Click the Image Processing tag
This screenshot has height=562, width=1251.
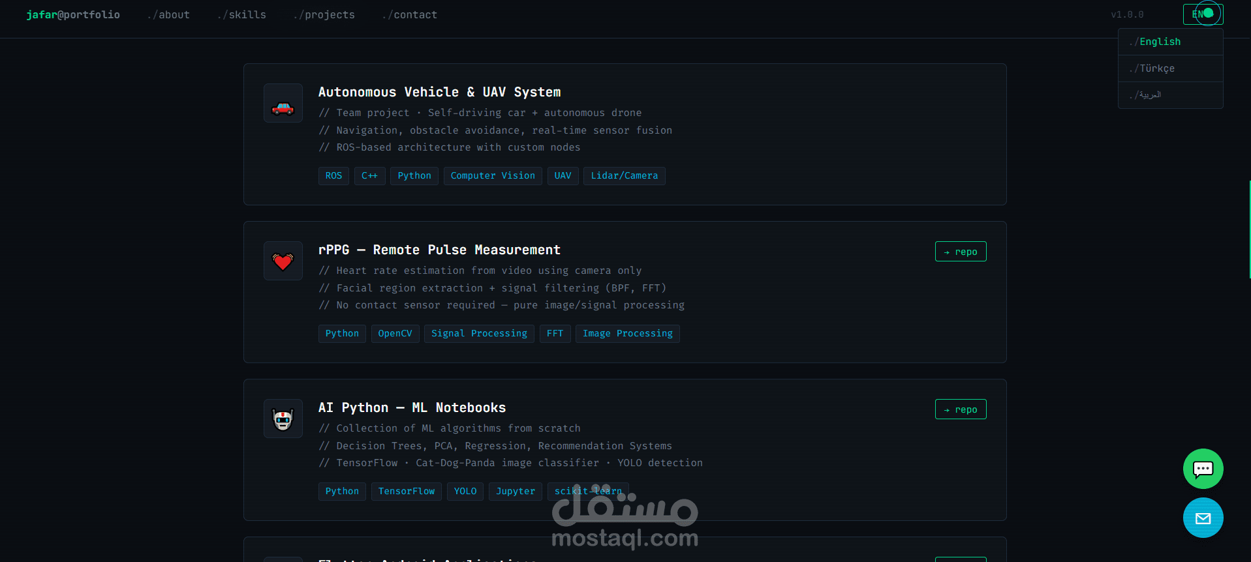click(628, 334)
